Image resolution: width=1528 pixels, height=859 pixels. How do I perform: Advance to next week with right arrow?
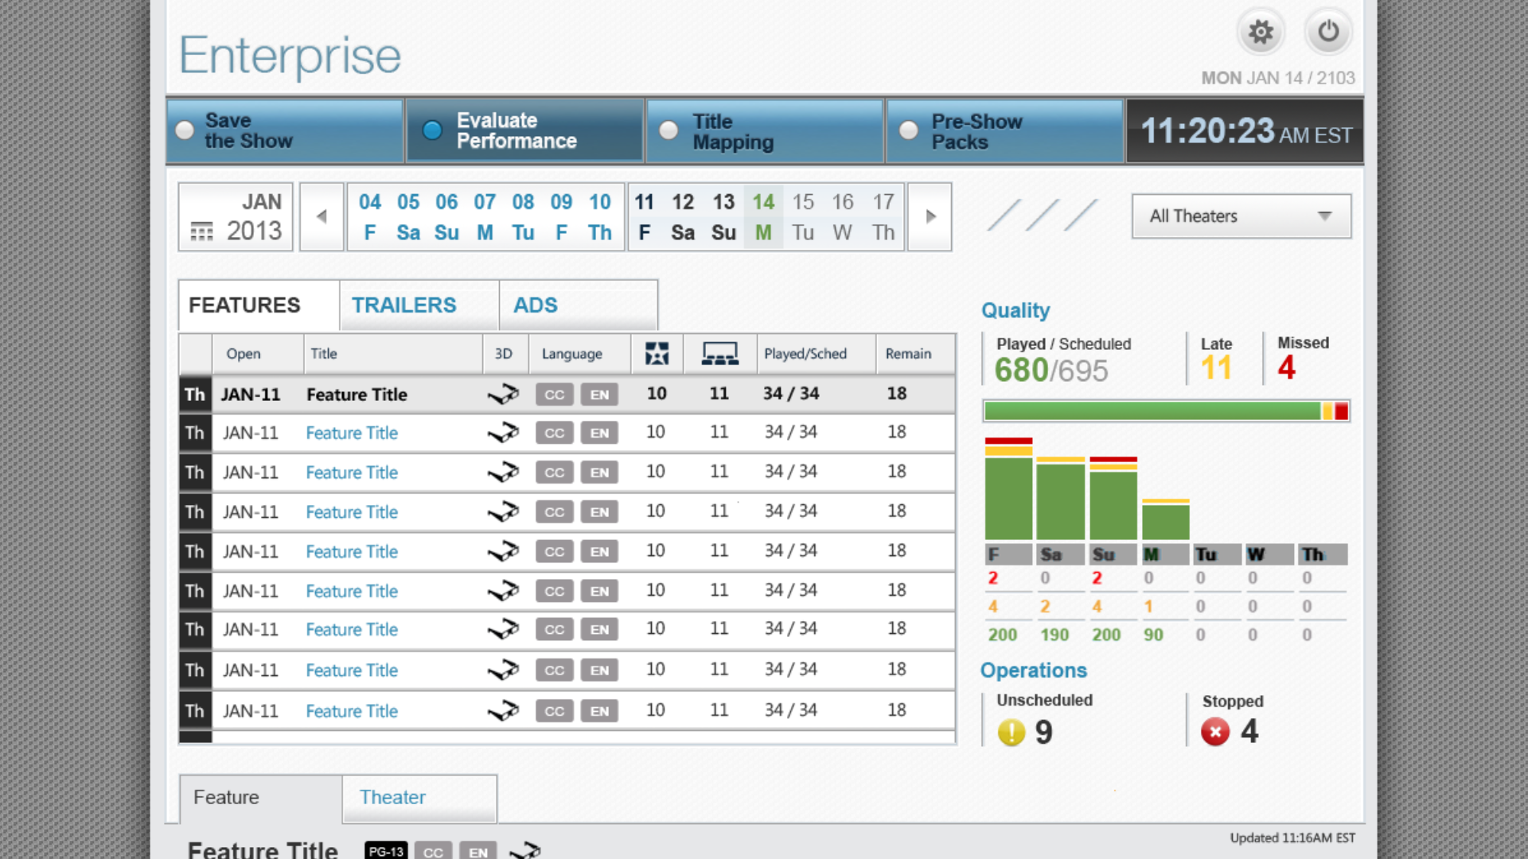(x=930, y=216)
